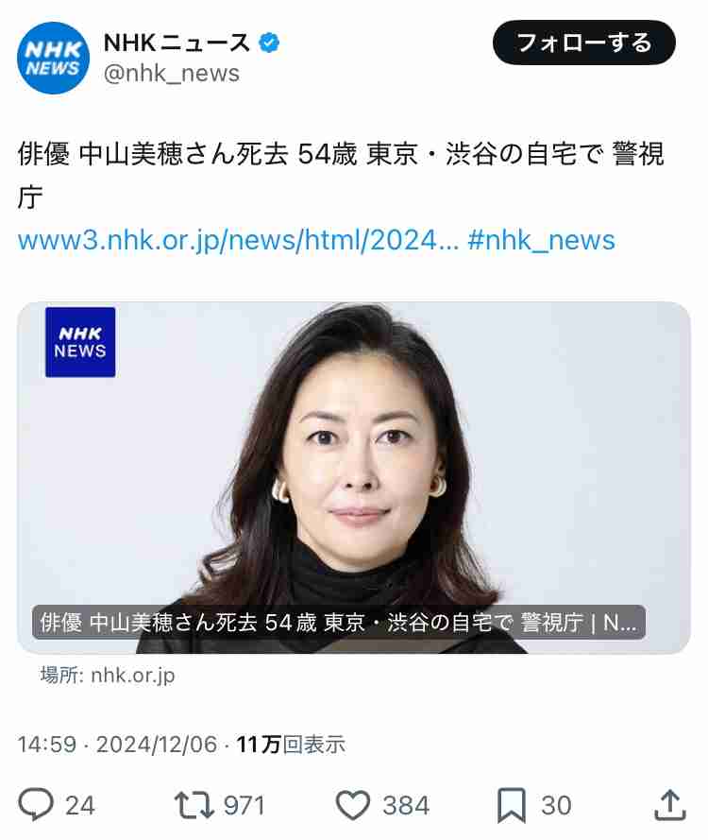Click the NHKニュース display name
This screenshot has width=708, height=840.
pyautogui.click(x=177, y=43)
